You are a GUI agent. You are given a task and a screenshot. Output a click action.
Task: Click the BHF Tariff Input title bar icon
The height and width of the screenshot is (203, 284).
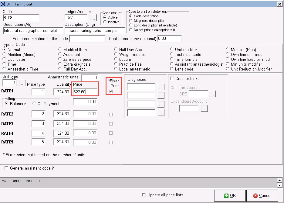coord(3,4)
